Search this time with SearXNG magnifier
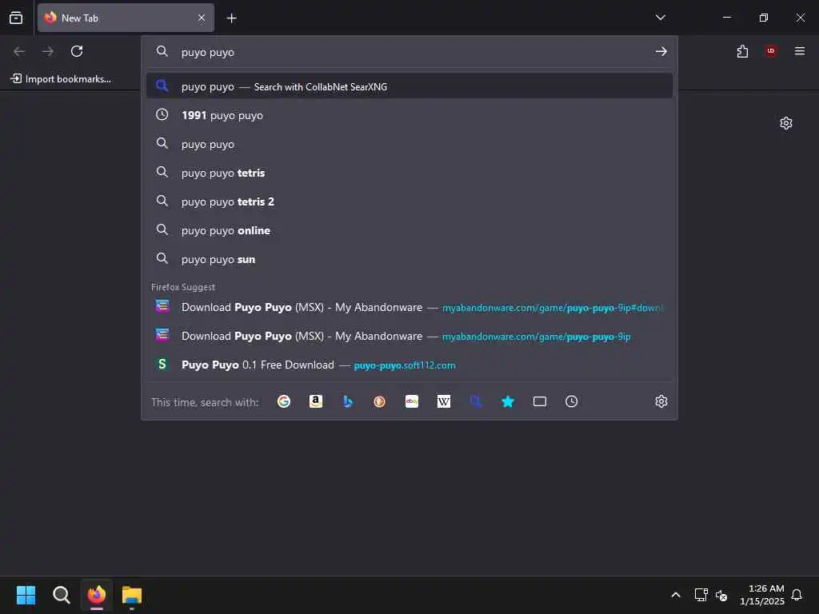 (x=475, y=401)
